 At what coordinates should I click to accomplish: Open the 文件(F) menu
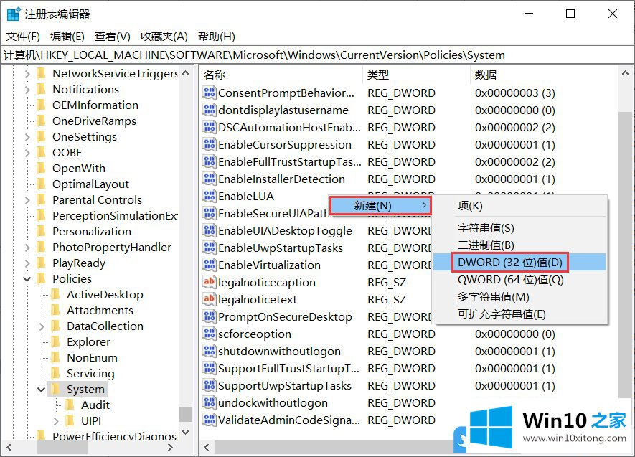tap(23, 37)
